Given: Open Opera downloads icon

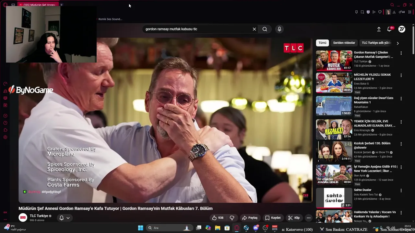Looking at the screenshot, I should pos(394,12).
